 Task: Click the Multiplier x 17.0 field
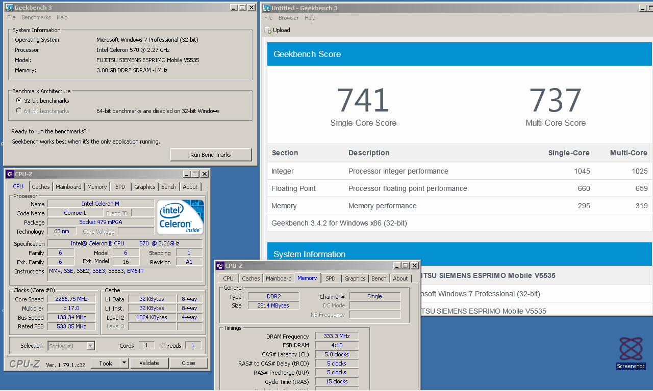click(71, 309)
